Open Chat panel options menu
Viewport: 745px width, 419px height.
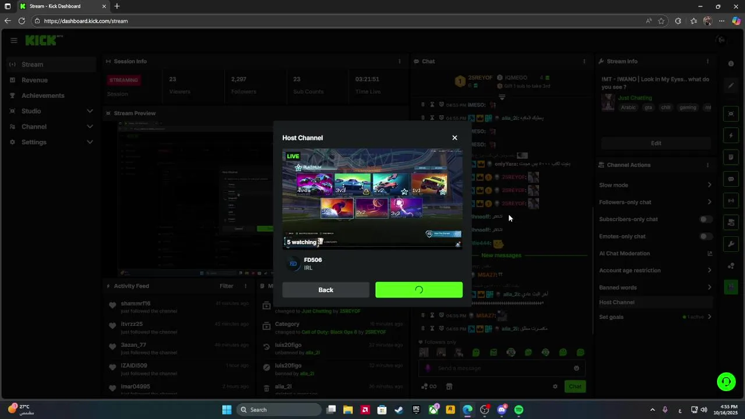pos(584,61)
